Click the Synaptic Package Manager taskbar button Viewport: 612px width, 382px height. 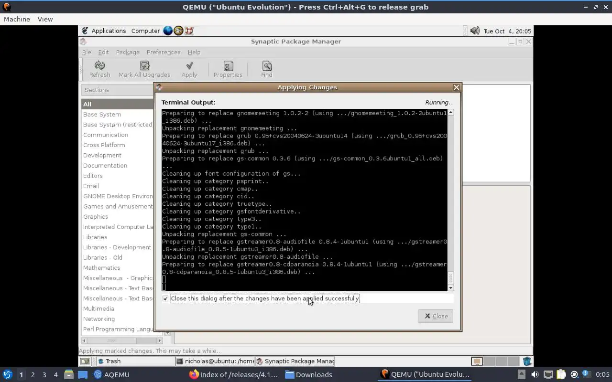[x=295, y=361]
